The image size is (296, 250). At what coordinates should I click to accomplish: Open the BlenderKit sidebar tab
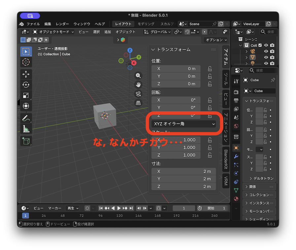pyautogui.click(x=226, y=160)
